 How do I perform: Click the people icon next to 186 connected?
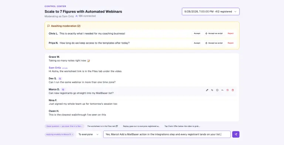(77, 16)
